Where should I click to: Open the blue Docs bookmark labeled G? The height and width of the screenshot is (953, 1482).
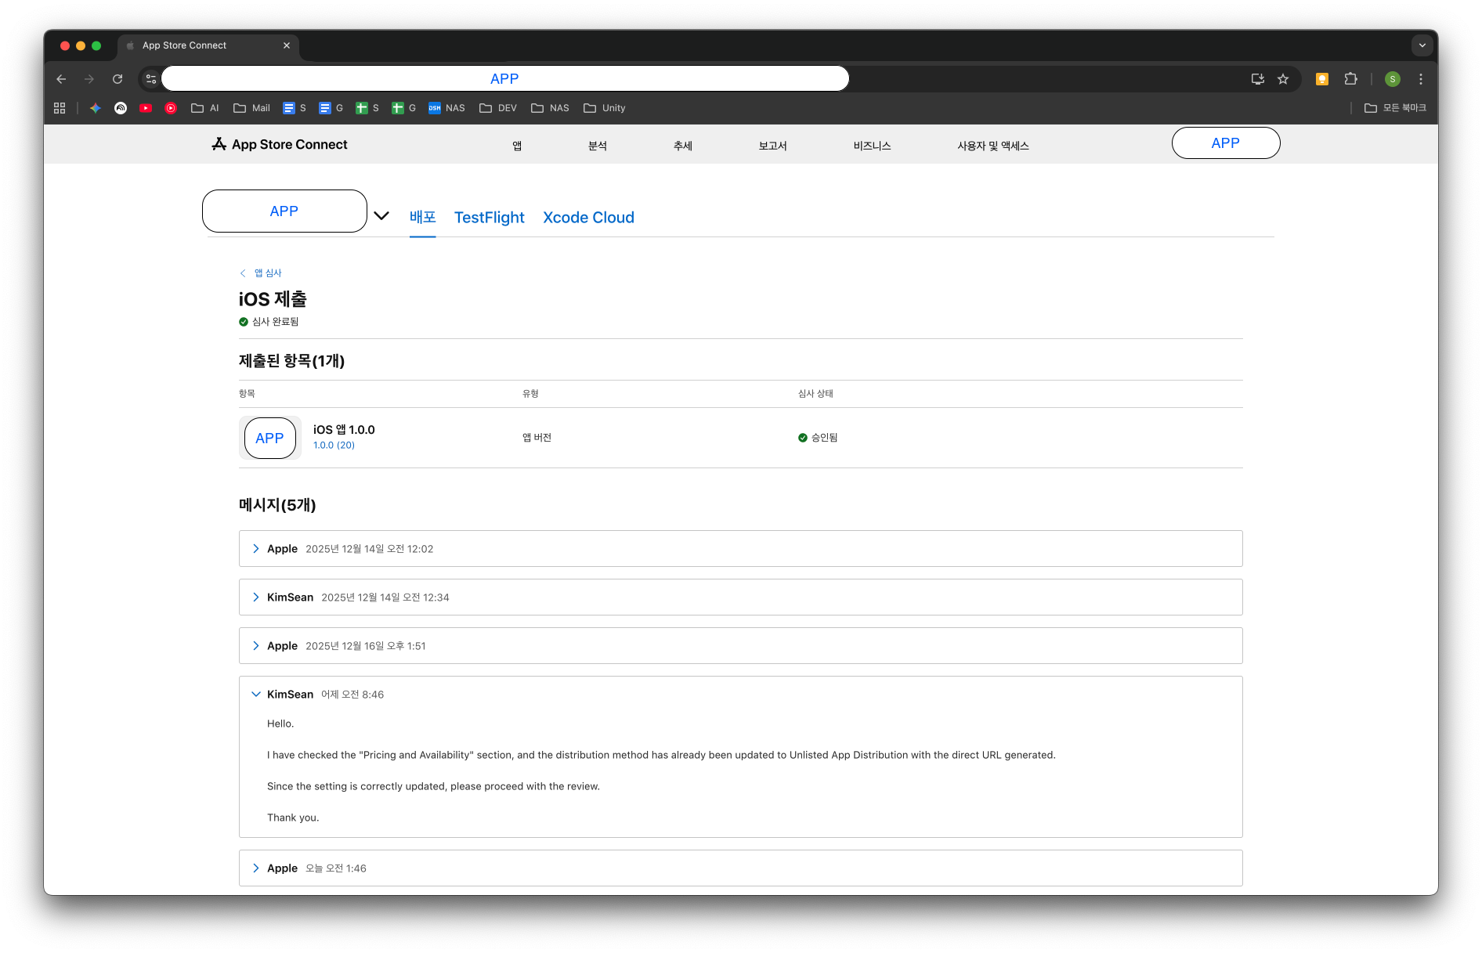331,108
